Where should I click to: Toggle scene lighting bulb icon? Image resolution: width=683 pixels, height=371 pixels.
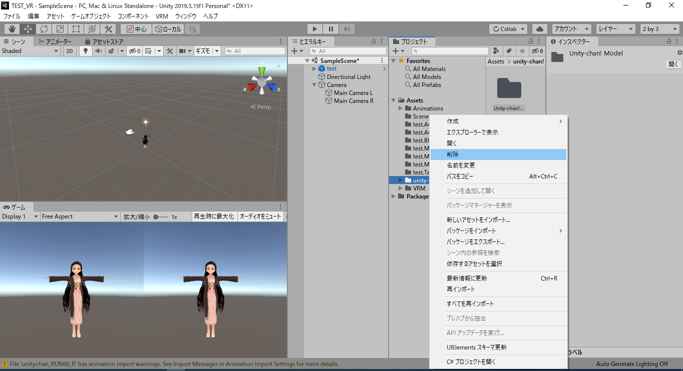[x=85, y=51]
